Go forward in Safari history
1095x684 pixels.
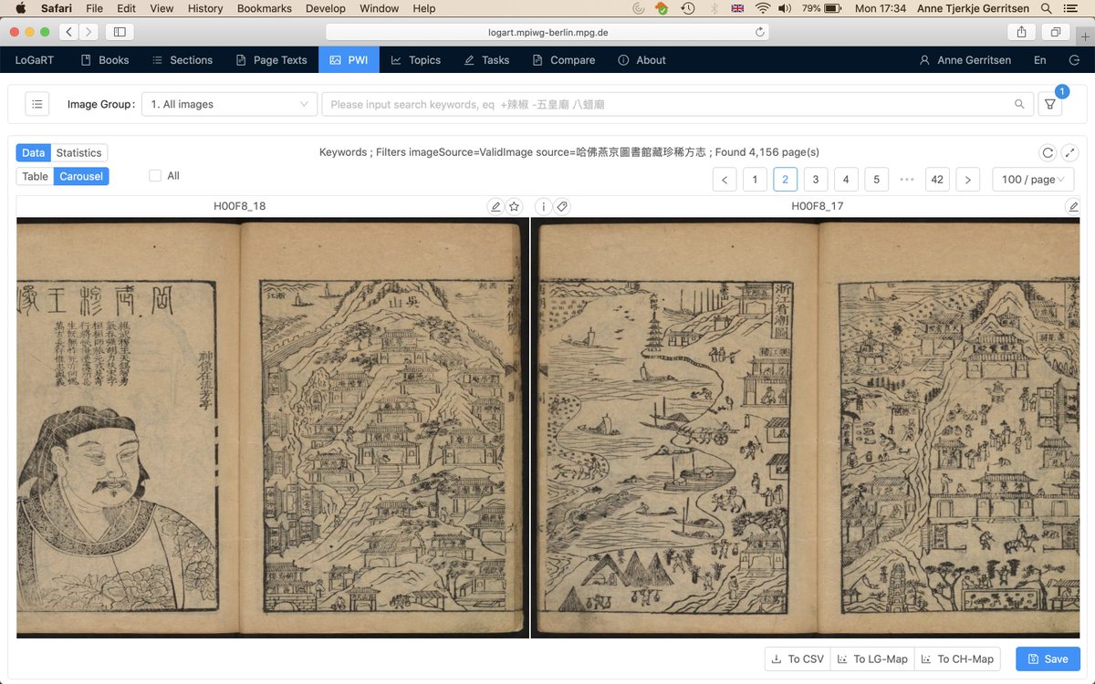tap(89, 32)
